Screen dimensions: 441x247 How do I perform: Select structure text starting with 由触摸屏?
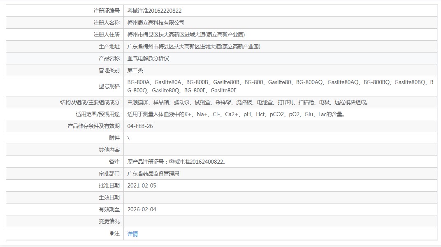click(x=248, y=102)
